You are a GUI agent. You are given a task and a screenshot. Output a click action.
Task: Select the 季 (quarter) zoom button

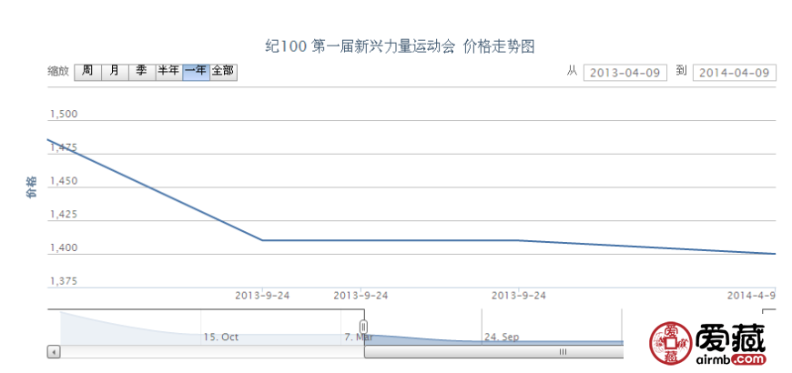click(x=142, y=72)
